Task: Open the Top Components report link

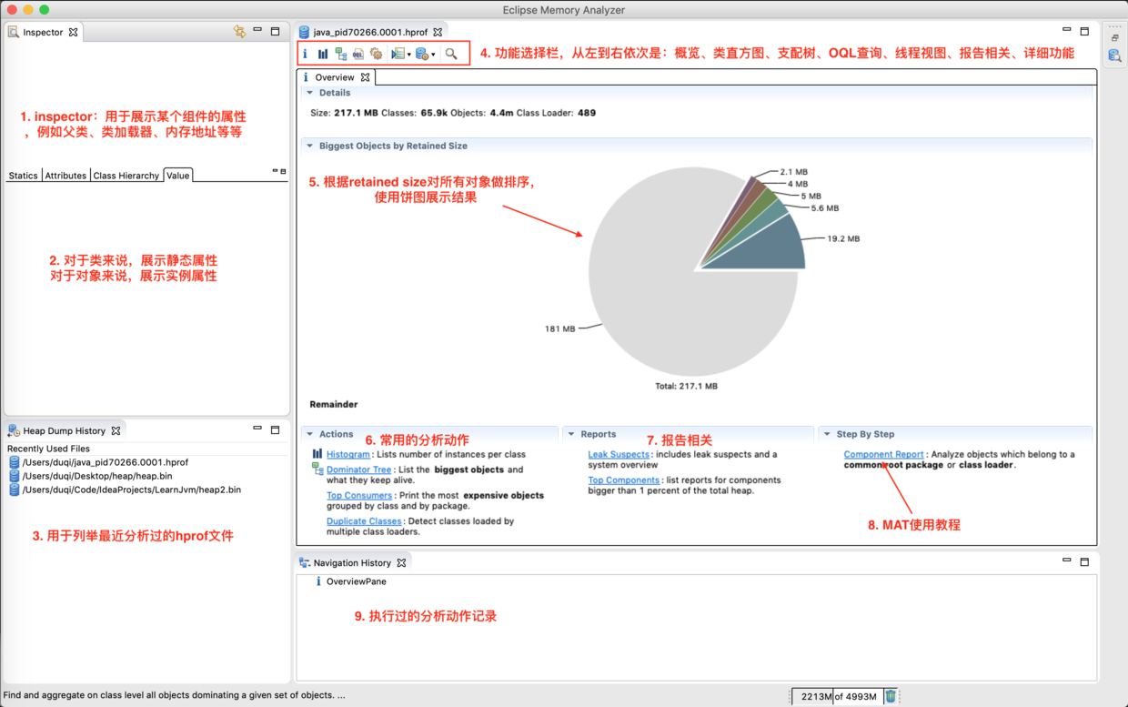Action: click(x=623, y=480)
